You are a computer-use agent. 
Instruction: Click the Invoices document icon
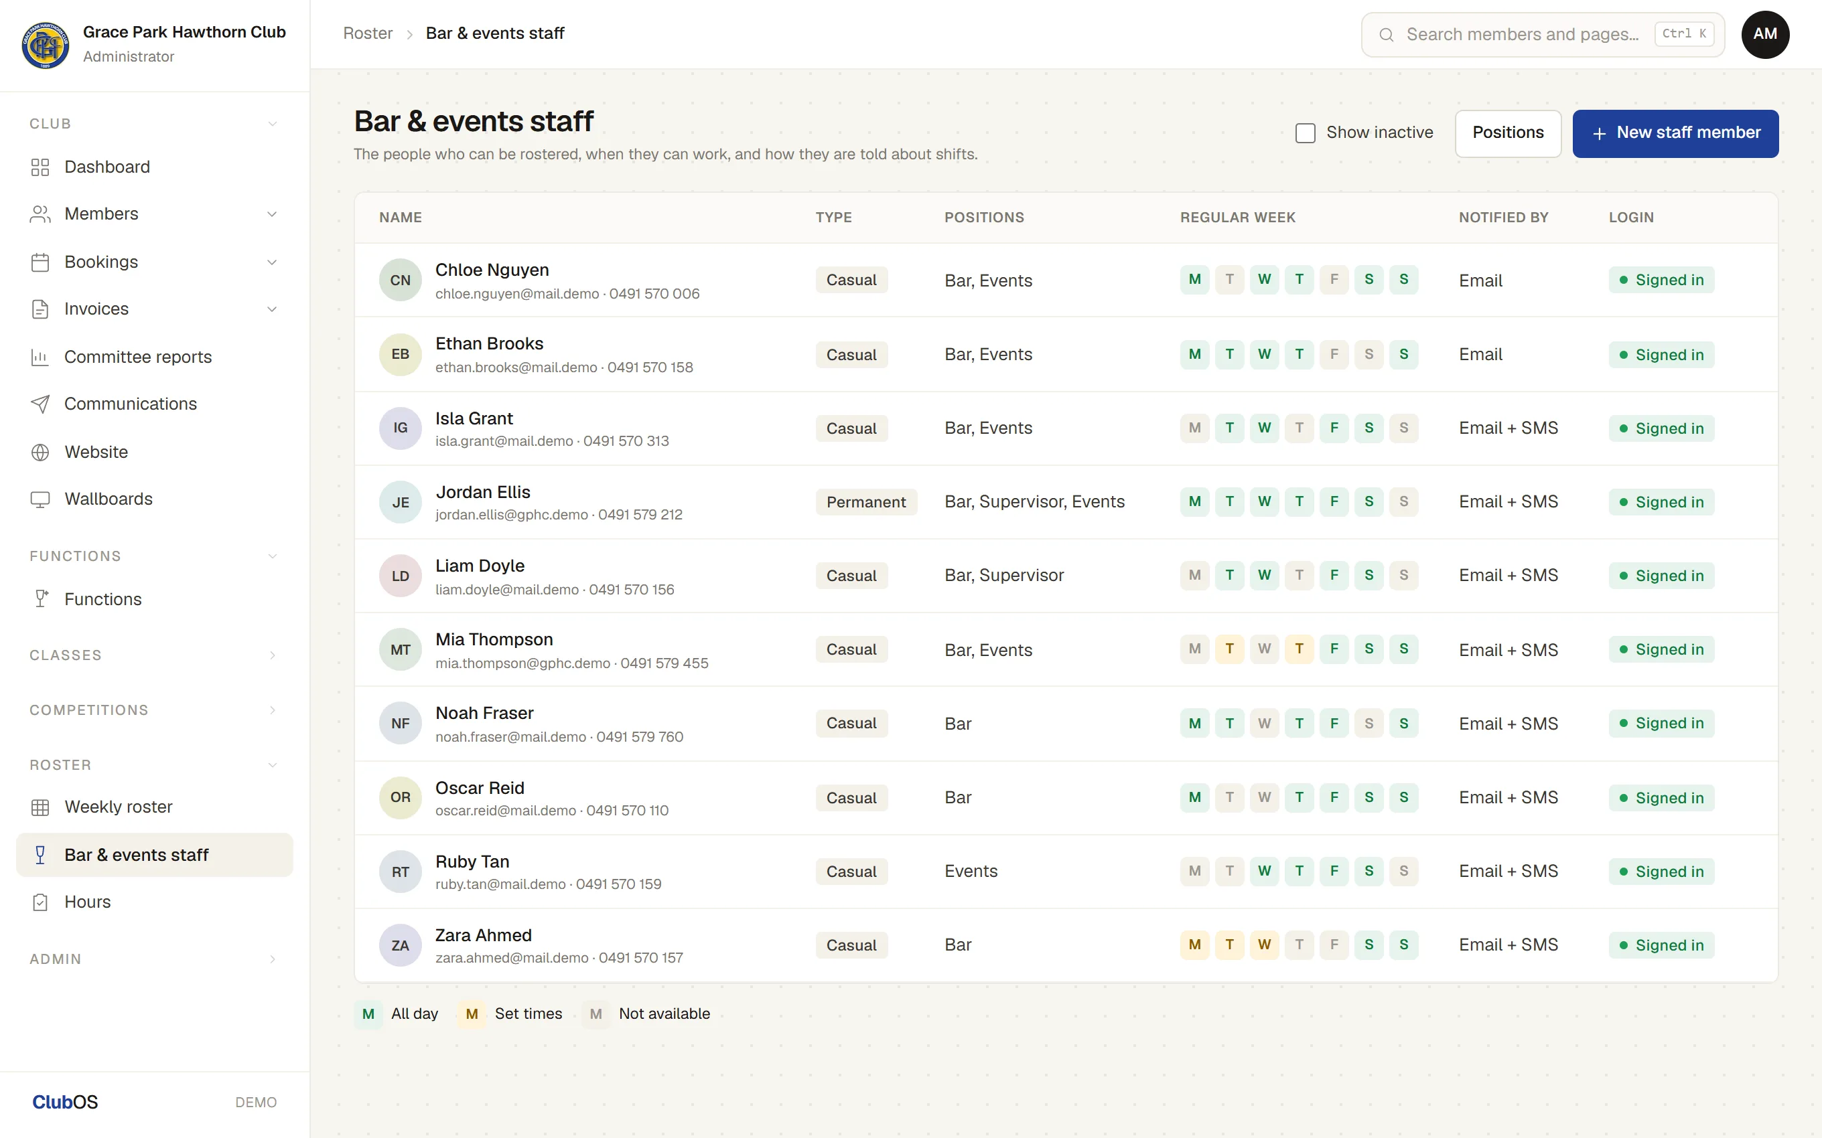(40, 309)
